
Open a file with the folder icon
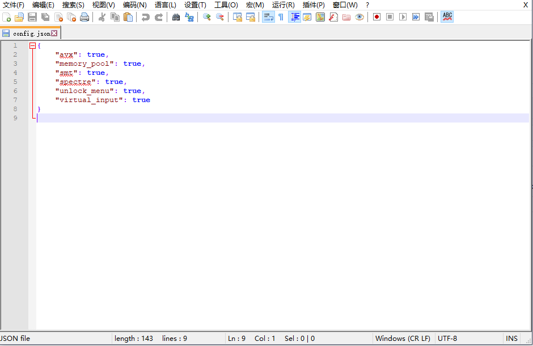(19, 17)
